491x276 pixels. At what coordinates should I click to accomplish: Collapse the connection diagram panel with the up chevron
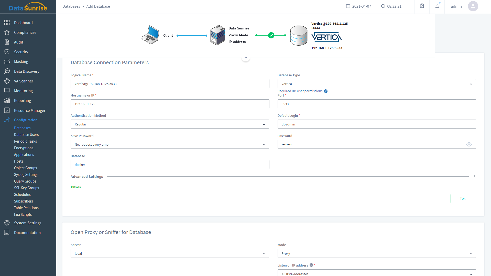[x=246, y=58]
